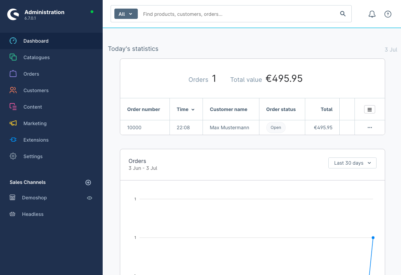
Task: Add a sales channel with plus icon
Action: coord(88,183)
